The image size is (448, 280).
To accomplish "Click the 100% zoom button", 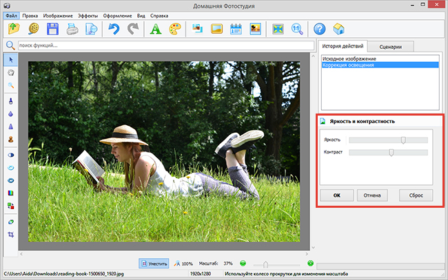I will pos(183,263).
